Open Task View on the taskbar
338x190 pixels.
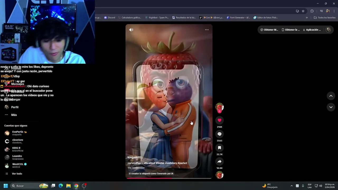point(53,186)
